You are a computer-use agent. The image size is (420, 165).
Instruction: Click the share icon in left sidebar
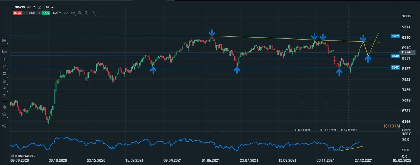click(x=4, y=125)
